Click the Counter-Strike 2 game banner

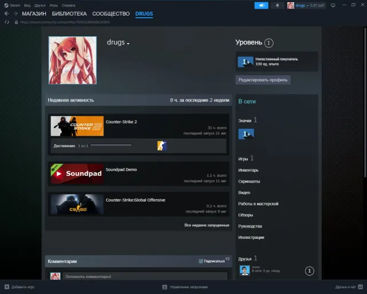pos(77,126)
